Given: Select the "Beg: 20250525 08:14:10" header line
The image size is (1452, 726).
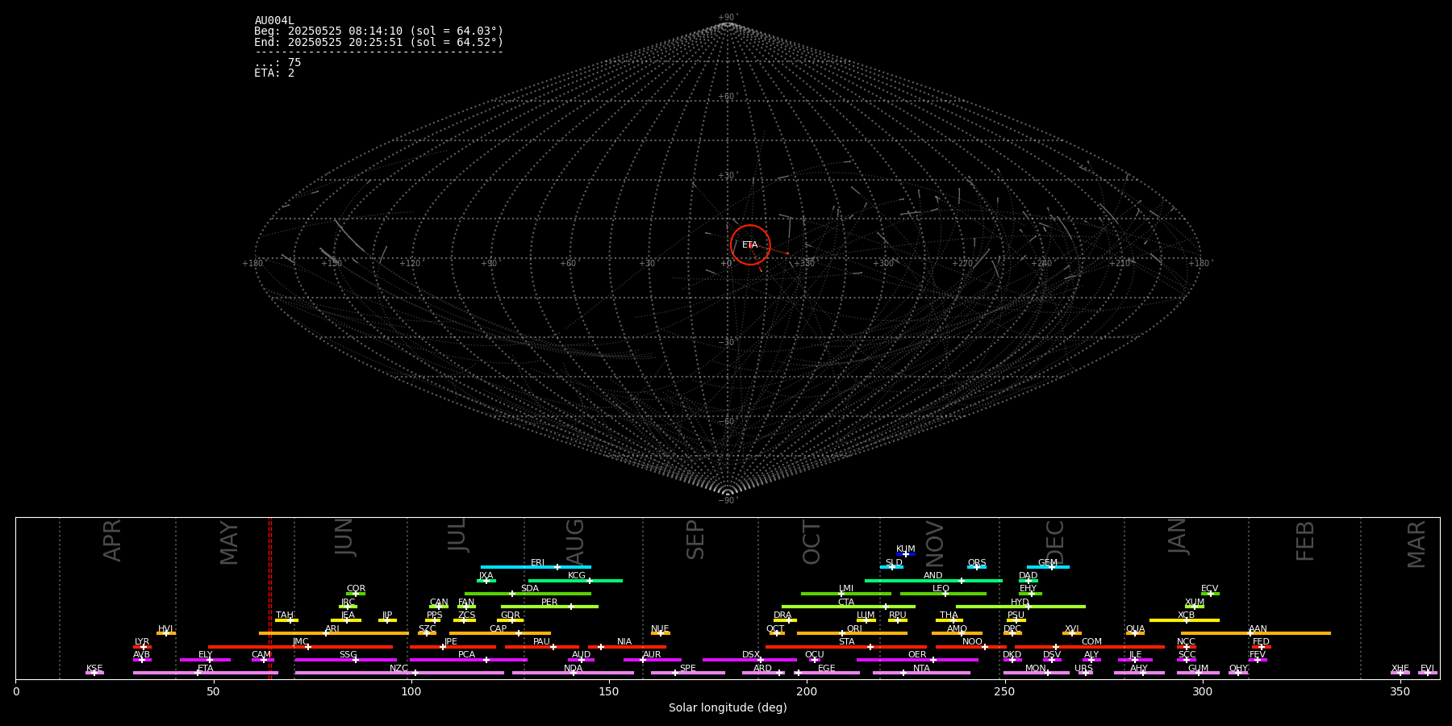Looking at the screenshot, I should [378, 31].
